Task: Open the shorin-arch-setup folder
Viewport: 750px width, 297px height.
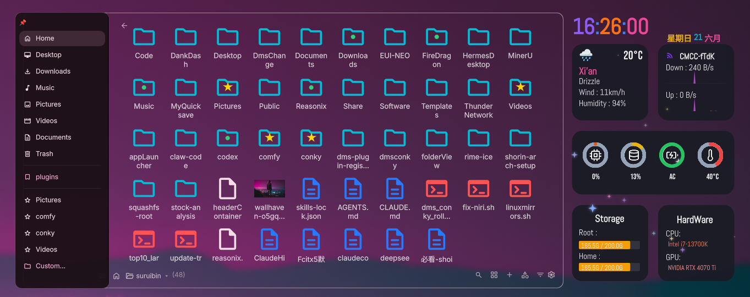Action: coord(521,148)
